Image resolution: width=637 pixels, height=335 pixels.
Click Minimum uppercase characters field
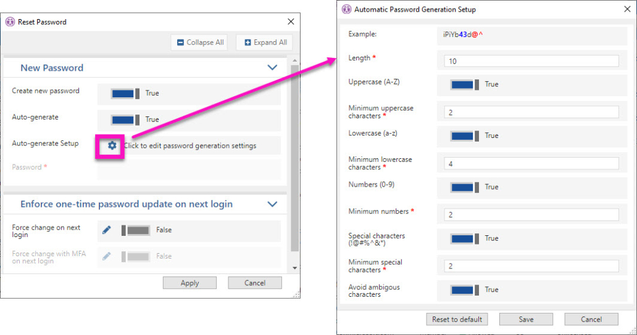tap(531, 112)
